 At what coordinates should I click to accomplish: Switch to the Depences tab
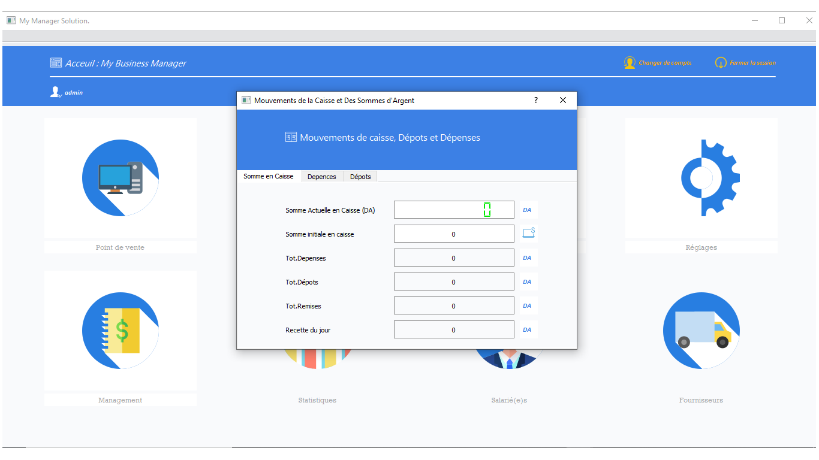(322, 176)
